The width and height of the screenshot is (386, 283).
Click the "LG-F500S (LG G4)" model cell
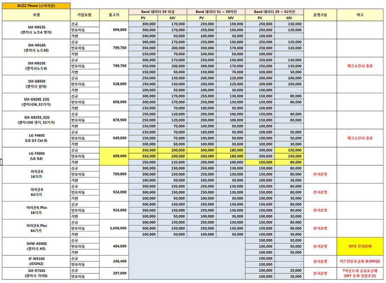[36, 156]
